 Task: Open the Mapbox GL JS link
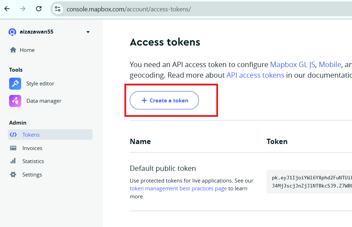(292, 65)
